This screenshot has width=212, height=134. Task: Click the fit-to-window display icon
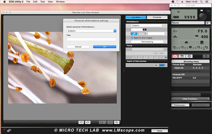[x=110, y=122]
